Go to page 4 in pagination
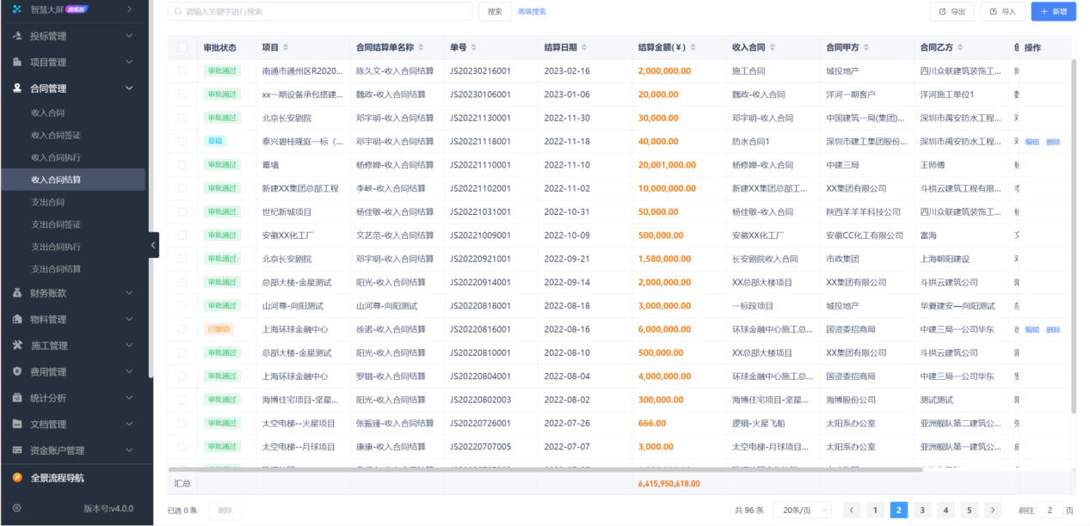1090x526 pixels. [946, 510]
